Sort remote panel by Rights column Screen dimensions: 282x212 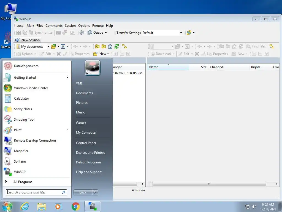pos(260,67)
